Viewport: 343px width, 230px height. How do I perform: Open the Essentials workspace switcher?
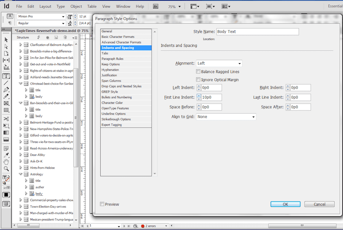point(335,6)
